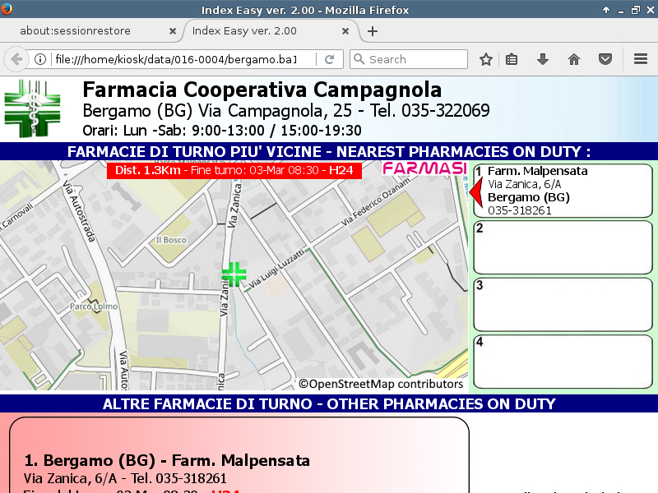Click the site information icon in URL bar
Image resolution: width=658 pixels, height=493 pixels.
[39, 59]
